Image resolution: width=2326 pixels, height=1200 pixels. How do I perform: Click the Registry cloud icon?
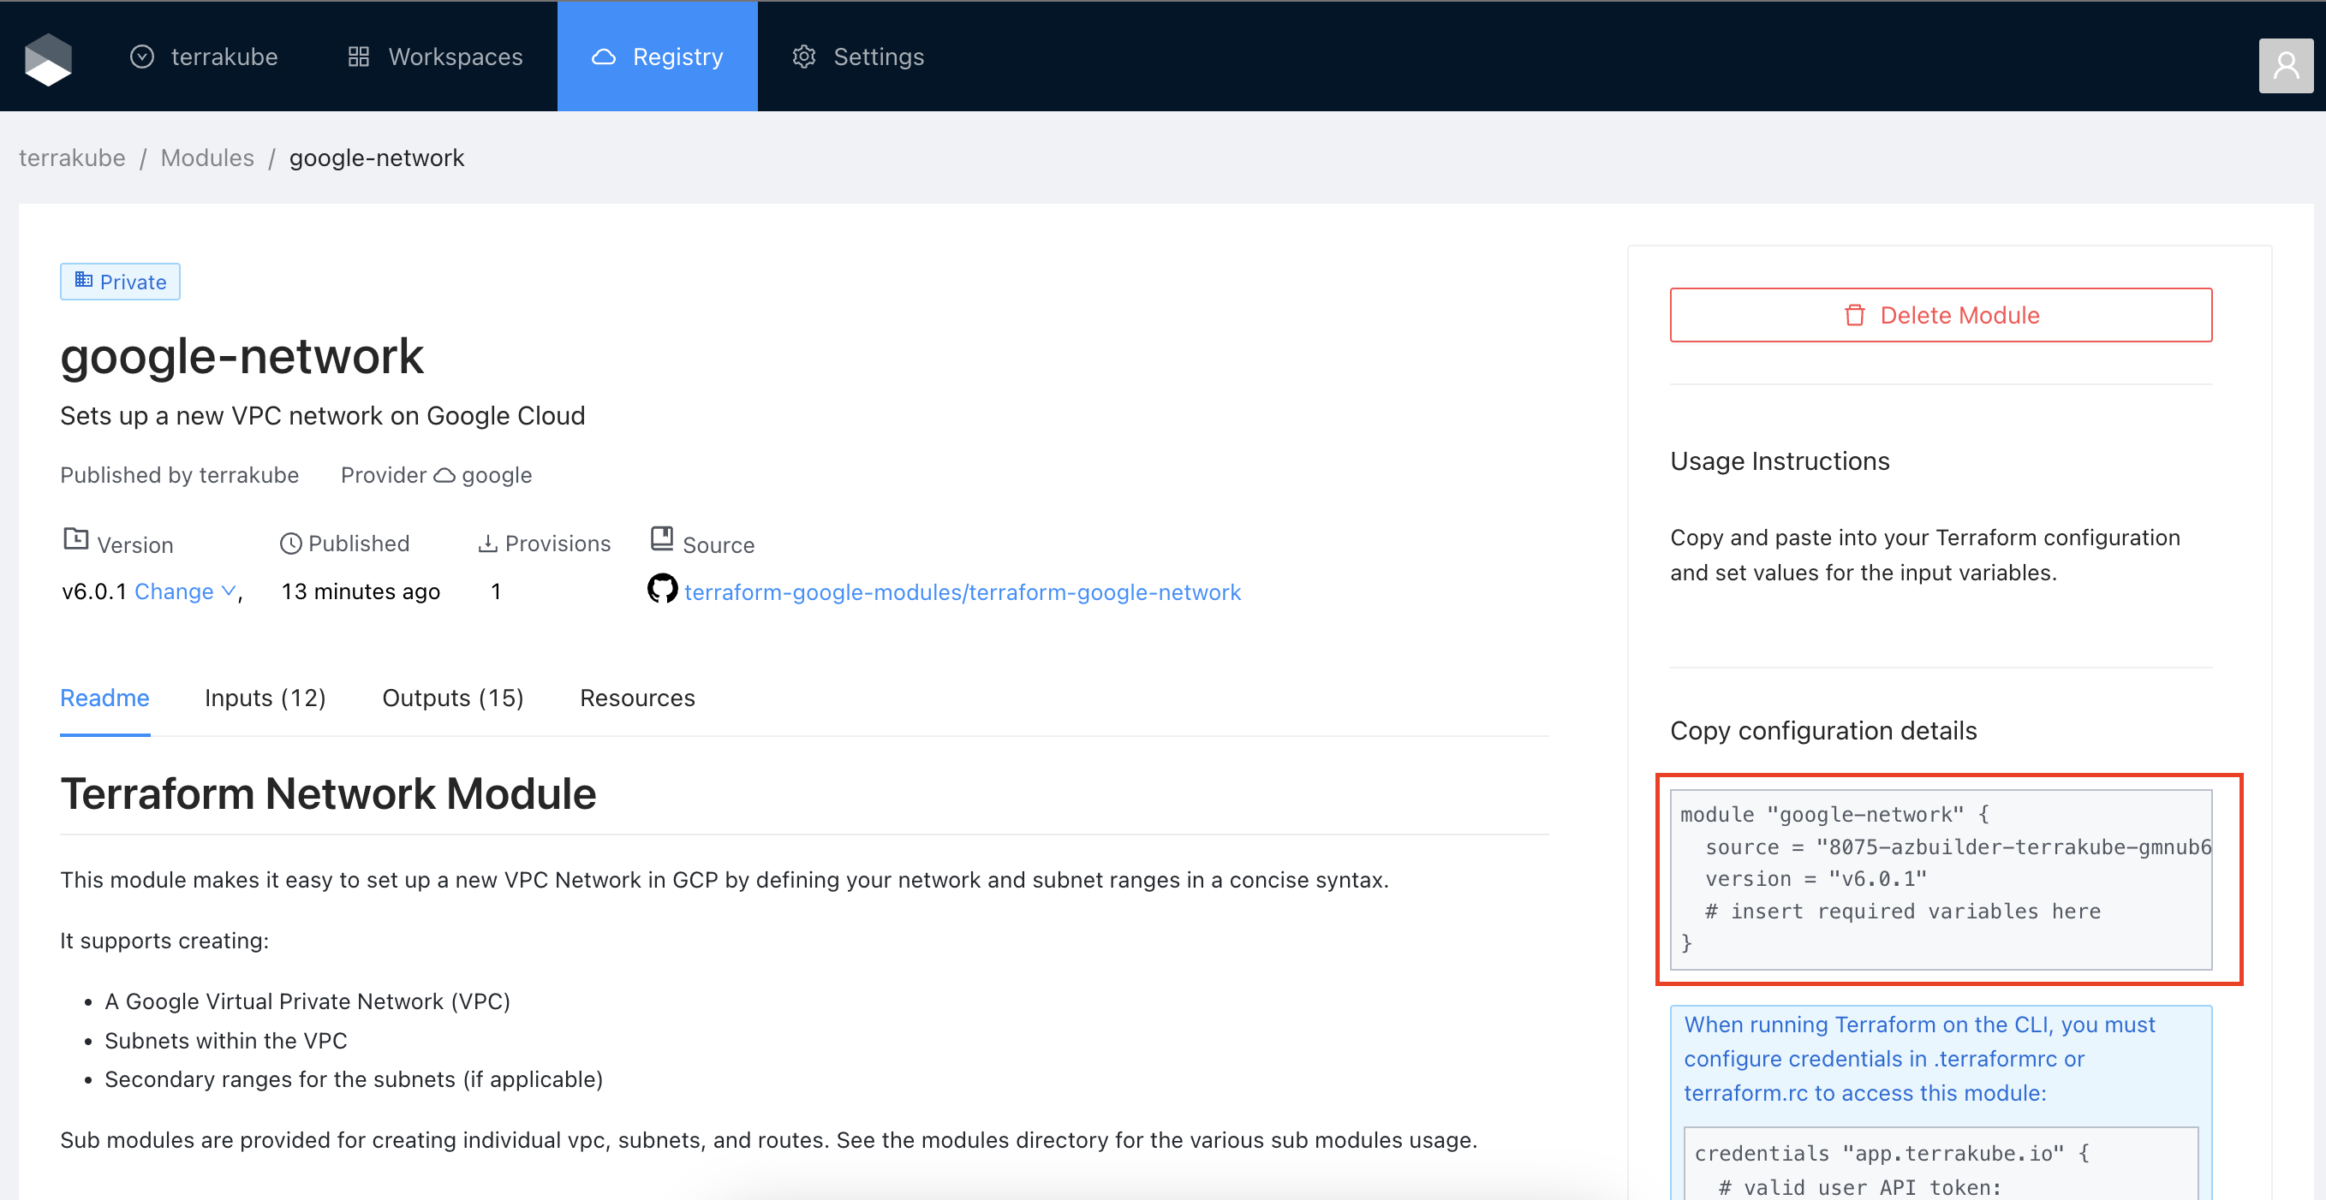click(603, 56)
